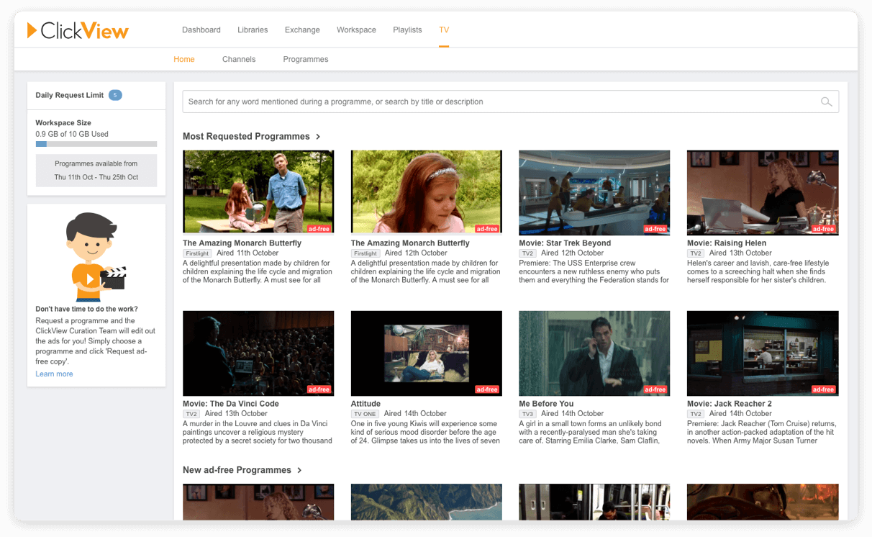The width and height of the screenshot is (872, 537).
Task: Open Movie: Star Trek Beyond title
Action: pyautogui.click(x=565, y=243)
